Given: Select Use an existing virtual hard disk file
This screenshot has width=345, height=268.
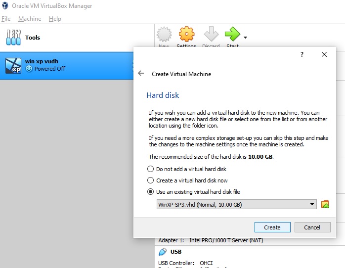Looking at the screenshot, I should [x=193, y=192].
